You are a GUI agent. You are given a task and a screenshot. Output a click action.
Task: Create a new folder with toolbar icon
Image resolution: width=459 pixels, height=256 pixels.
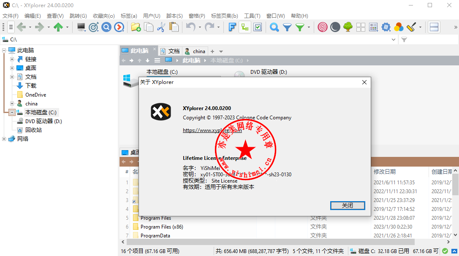[x=136, y=27]
